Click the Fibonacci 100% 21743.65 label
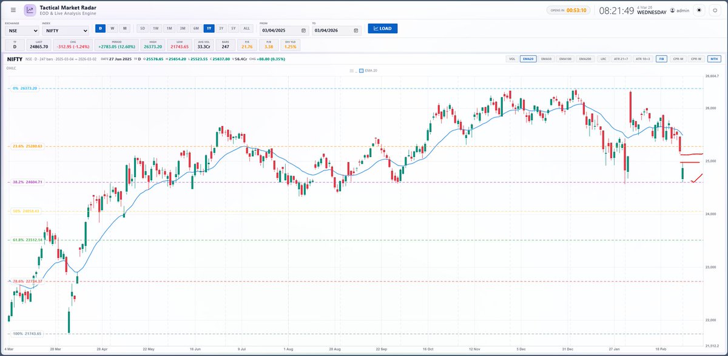 pos(26,334)
